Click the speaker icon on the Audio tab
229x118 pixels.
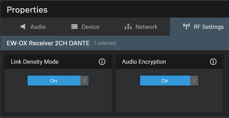tap(23, 27)
